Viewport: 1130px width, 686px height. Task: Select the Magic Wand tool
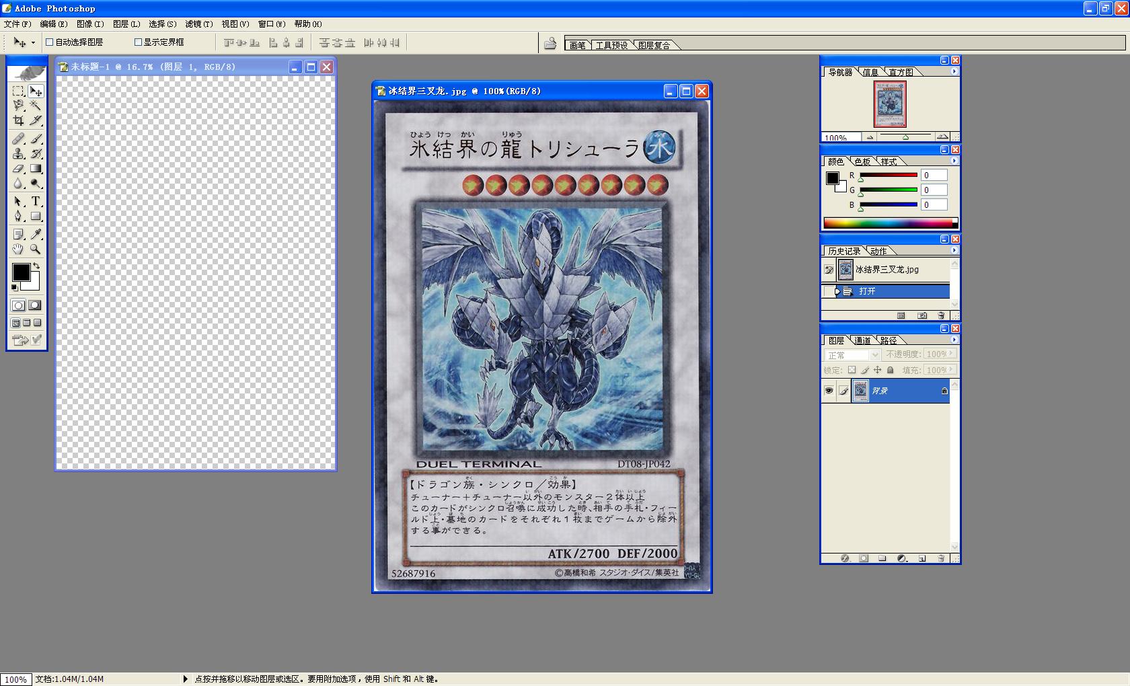(36, 106)
